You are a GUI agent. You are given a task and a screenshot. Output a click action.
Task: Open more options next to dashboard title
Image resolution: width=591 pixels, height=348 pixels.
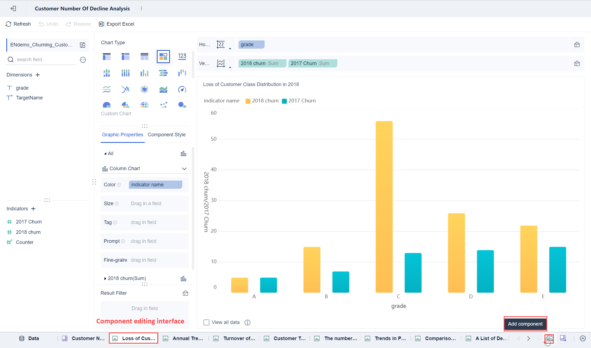click(x=141, y=8)
